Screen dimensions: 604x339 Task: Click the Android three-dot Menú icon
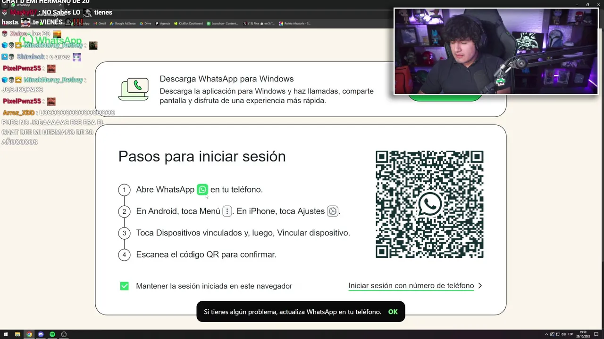coord(227,211)
